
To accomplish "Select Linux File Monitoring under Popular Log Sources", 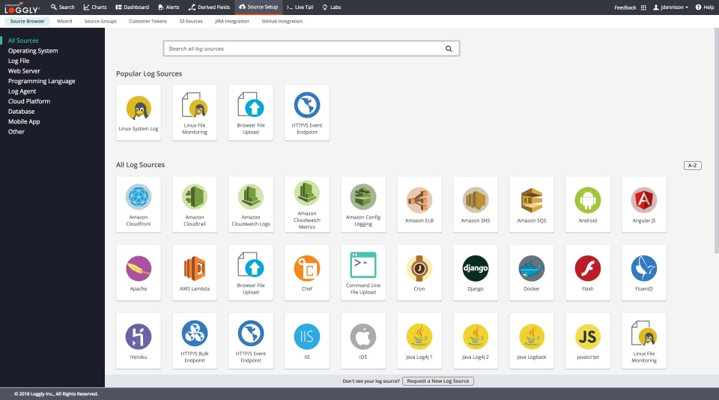I will [195, 112].
